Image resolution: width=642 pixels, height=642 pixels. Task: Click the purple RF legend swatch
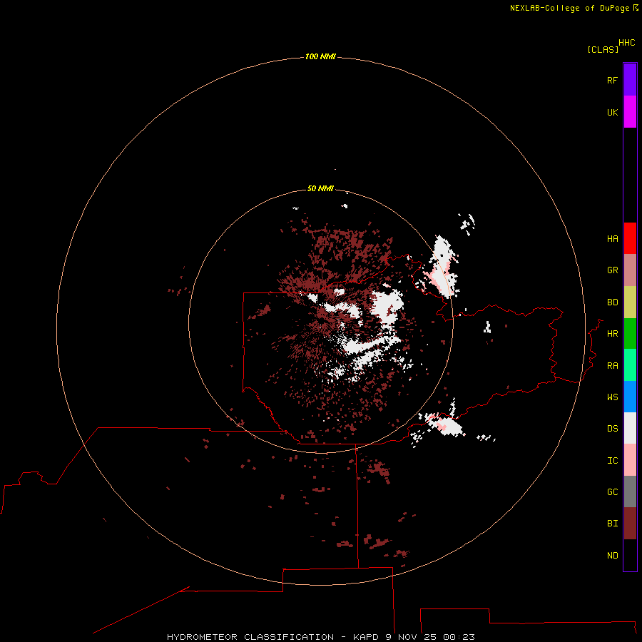630,80
